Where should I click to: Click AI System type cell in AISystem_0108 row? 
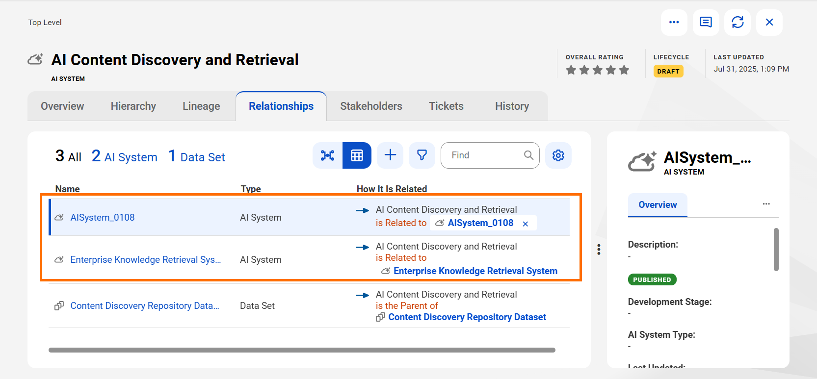click(x=261, y=217)
